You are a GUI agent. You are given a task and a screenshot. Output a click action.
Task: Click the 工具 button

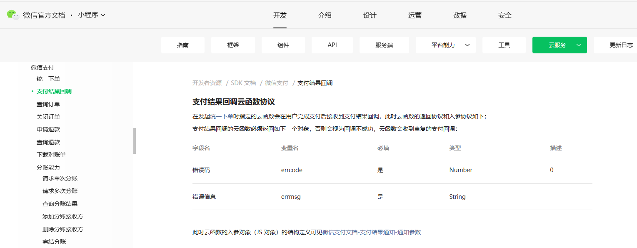pos(504,45)
